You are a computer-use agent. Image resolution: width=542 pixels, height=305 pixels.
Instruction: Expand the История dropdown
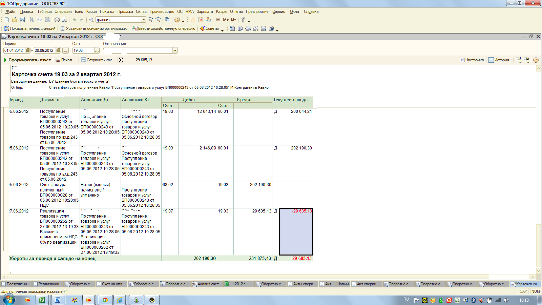[x=500, y=60]
